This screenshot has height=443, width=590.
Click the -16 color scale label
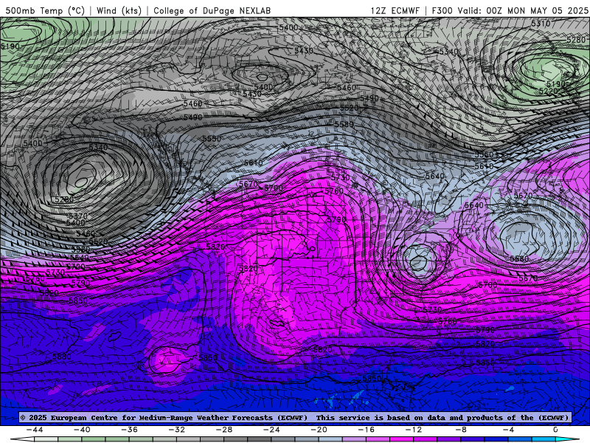[367, 430]
